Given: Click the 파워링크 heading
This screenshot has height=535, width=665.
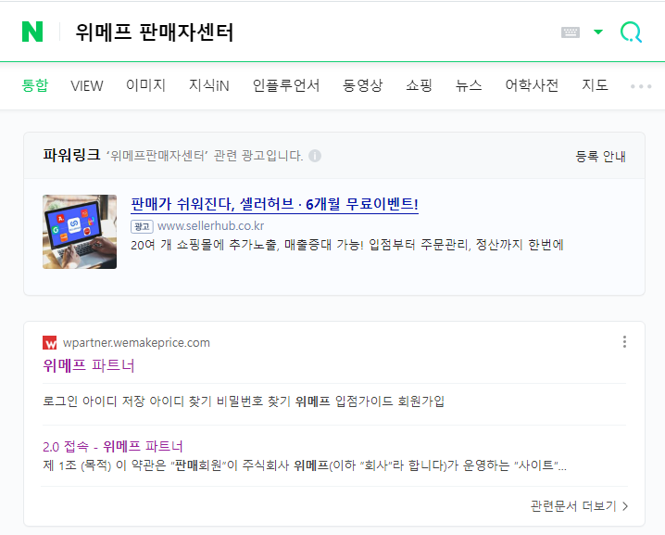Looking at the screenshot, I should [x=71, y=155].
